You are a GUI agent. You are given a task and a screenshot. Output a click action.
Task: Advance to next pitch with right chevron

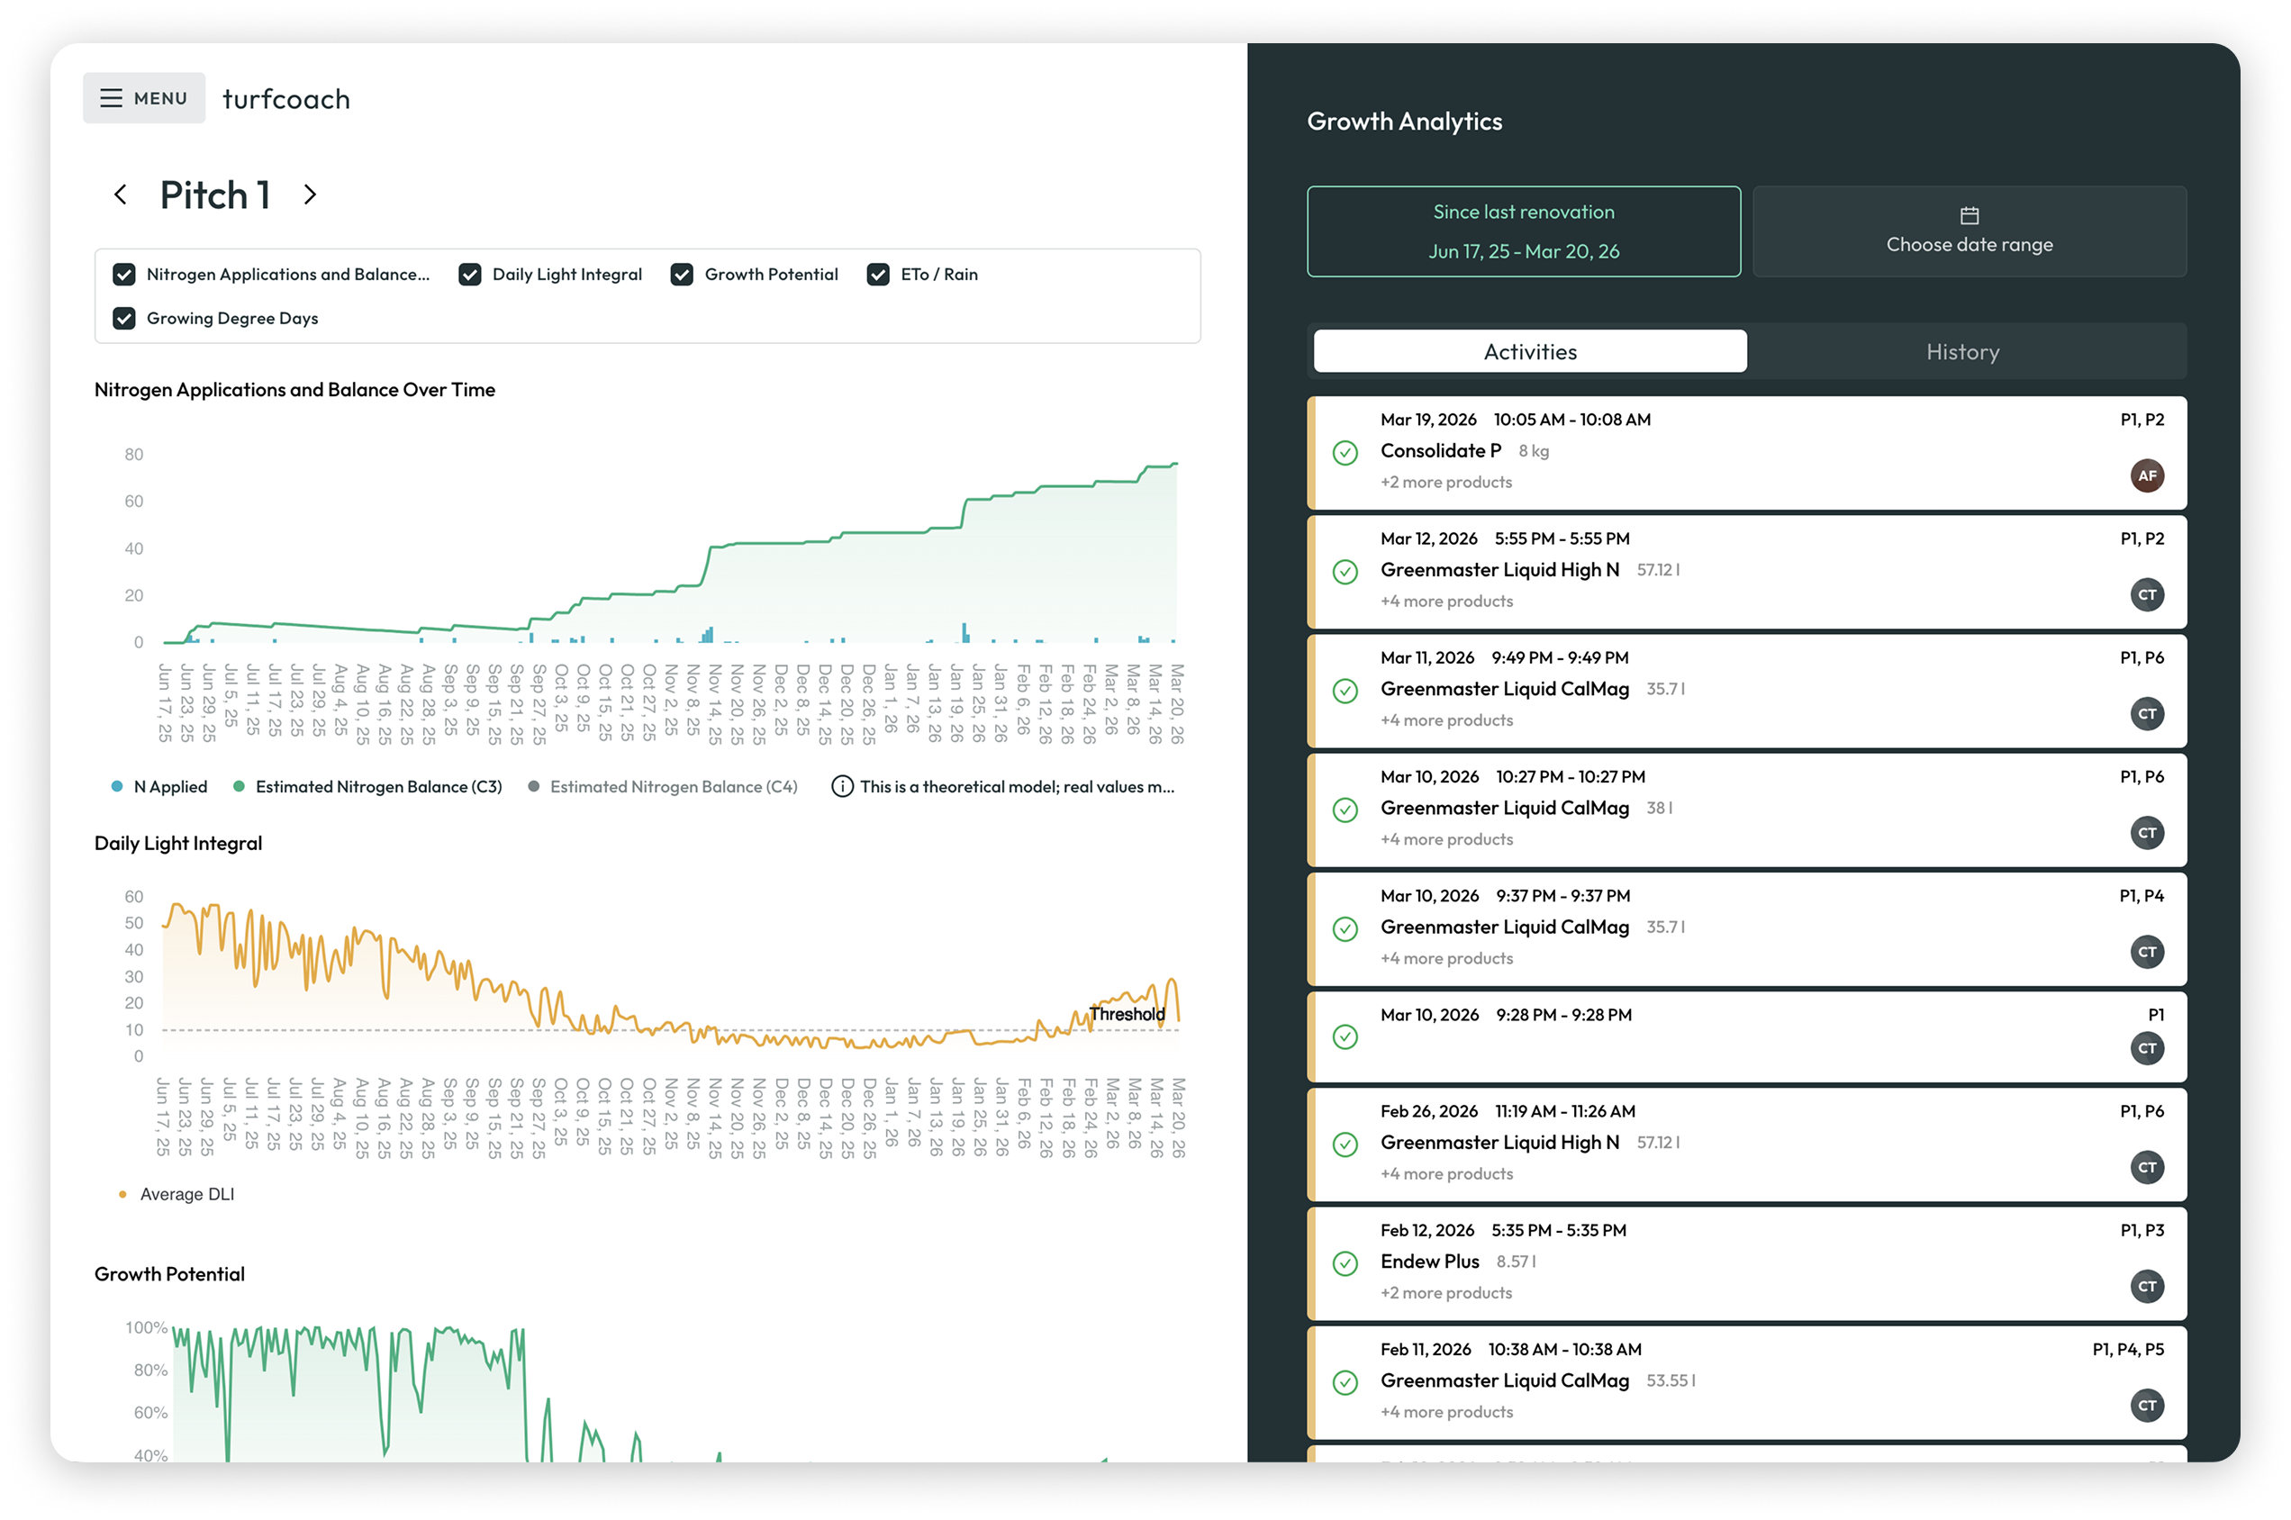(x=311, y=195)
